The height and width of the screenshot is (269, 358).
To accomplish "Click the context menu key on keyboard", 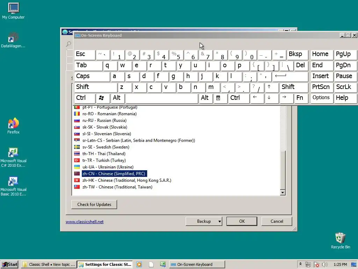I will [220, 98].
